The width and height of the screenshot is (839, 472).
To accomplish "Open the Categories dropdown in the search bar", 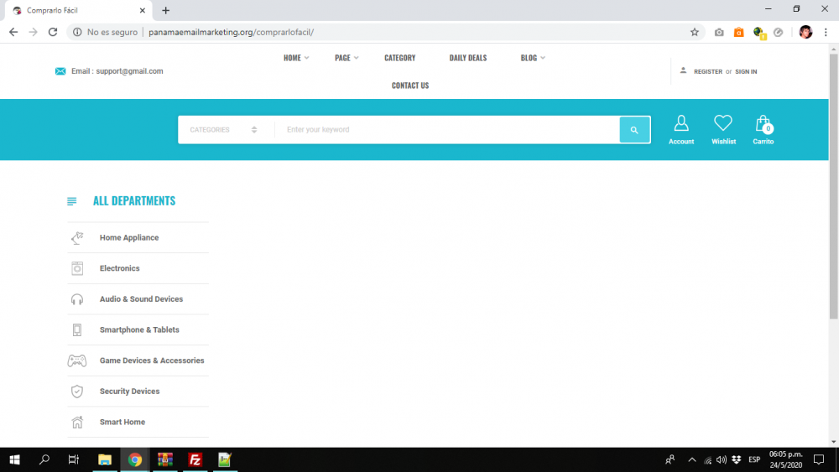I will [x=224, y=130].
